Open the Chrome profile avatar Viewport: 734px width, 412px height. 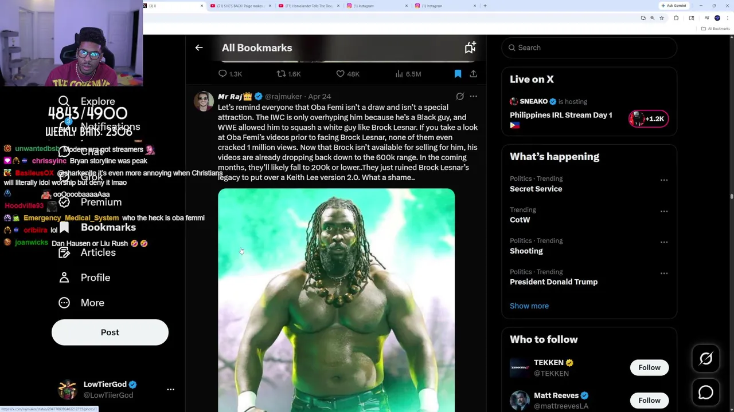pos(717,18)
